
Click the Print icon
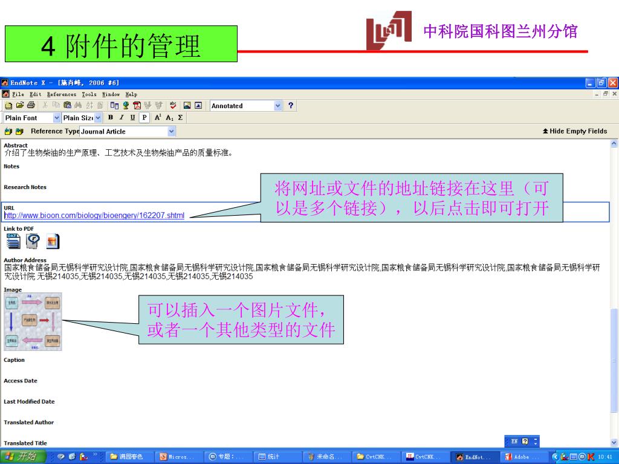click(x=31, y=105)
